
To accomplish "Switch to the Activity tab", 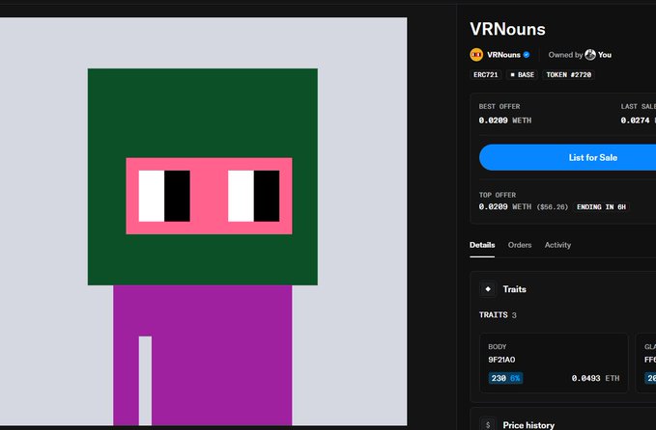I will pyautogui.click(x=557, y=245).
